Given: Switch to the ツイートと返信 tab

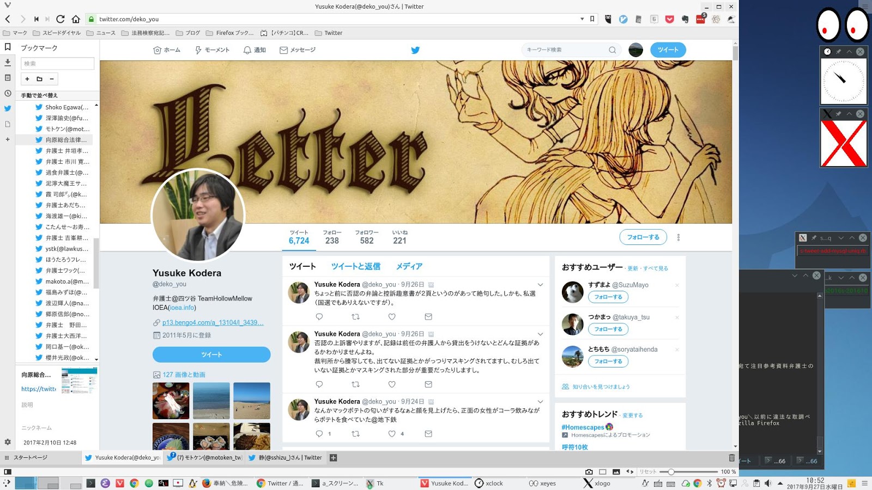Looking at the screenshot, I should click(356, 266).
